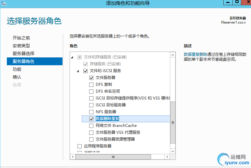Select 应用程序服务器 row label
This screenshot has width=251, height=168.
(98, 146)
